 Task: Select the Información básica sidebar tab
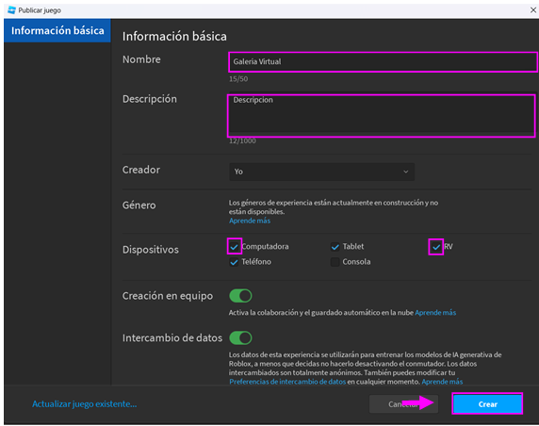57,30
